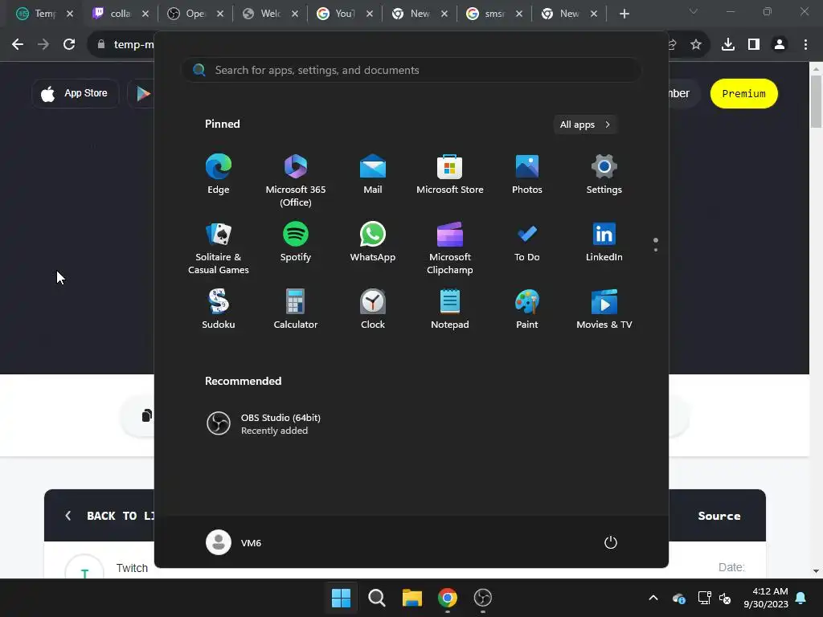Open the taskbar clock and date
The width and height of the screenshot is (823, 617).
click(x=766, y=598)
